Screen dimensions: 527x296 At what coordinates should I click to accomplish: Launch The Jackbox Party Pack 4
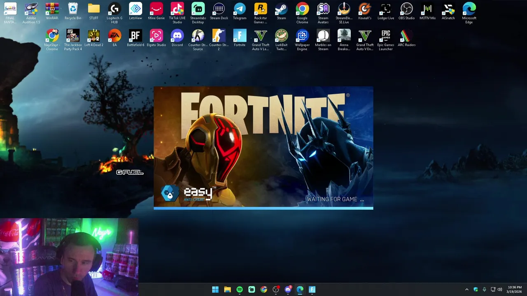[73, 40]
